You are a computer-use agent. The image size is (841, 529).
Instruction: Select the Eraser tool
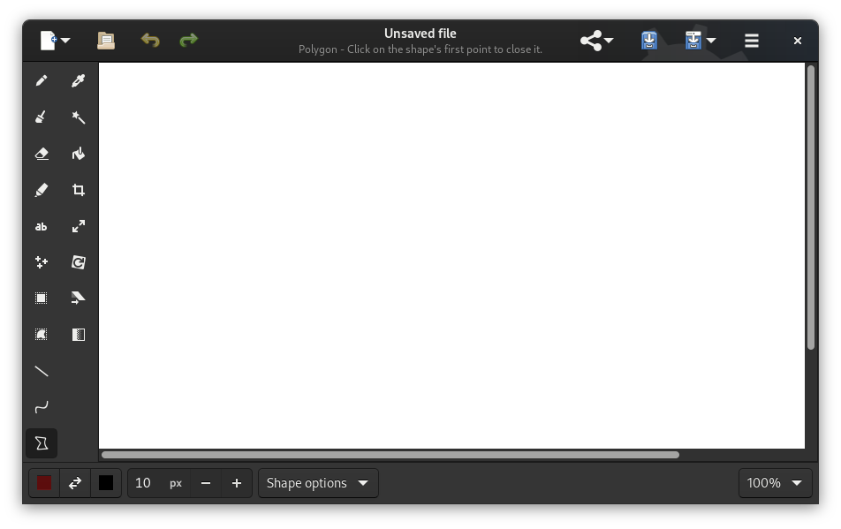(42, 154)
